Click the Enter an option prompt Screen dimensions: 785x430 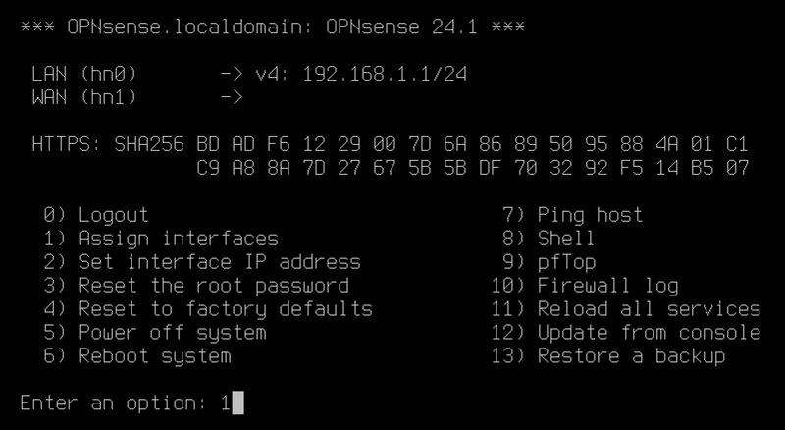click(x=118, y=403)
